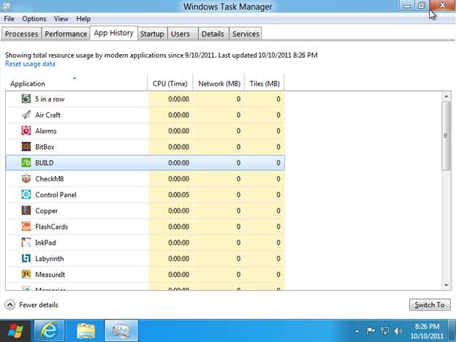Open the Startup tab
Image resolution: width=456 pixels, height=342 pixels.
pos(152,34)
